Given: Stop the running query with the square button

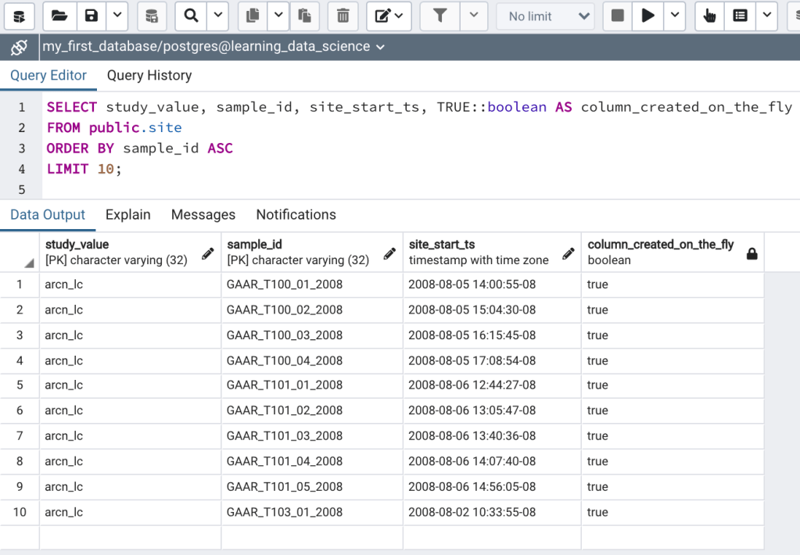Looking at the screenshot, I should pyautogui.click(x=618, y=16).
